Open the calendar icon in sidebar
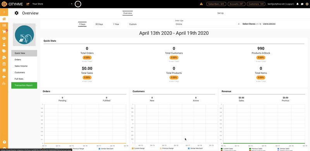The height and width of the screenshot is (151, 310). pyautogui.click(x=4, y=64)
